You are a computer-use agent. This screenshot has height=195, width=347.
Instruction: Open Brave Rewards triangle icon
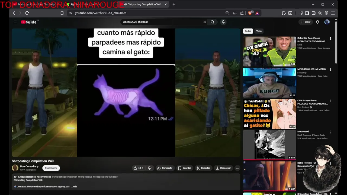(257, 13)
